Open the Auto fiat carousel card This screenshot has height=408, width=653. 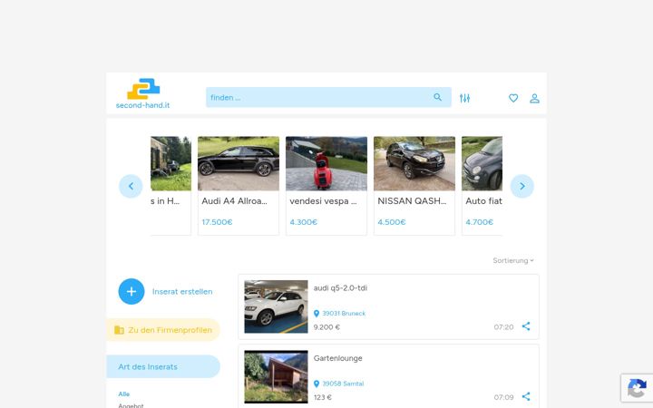(x=482, y=186)
